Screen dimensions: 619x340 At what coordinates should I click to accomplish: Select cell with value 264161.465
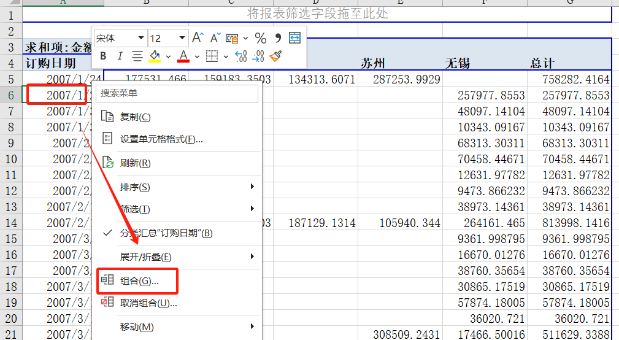coord(485,223)
